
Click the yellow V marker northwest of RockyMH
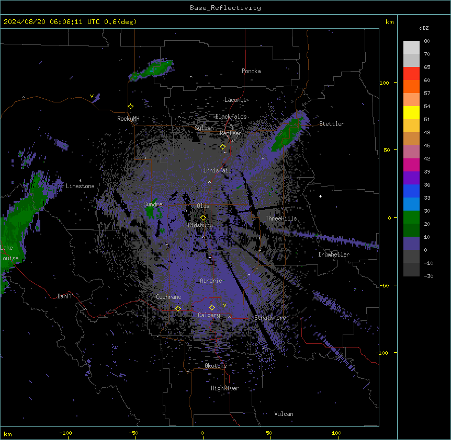[92, 96]
